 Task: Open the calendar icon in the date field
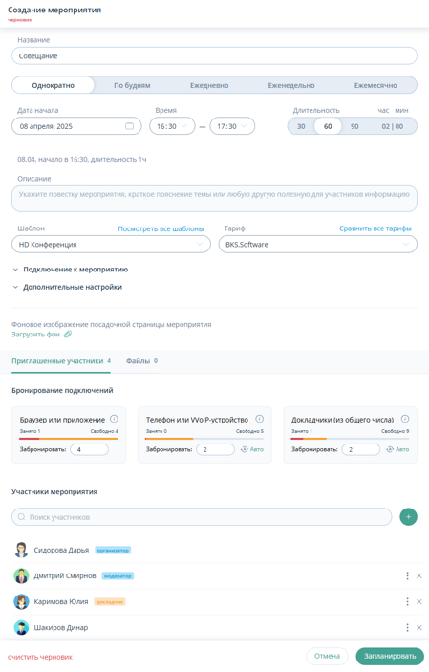click(x=129, y=126)
